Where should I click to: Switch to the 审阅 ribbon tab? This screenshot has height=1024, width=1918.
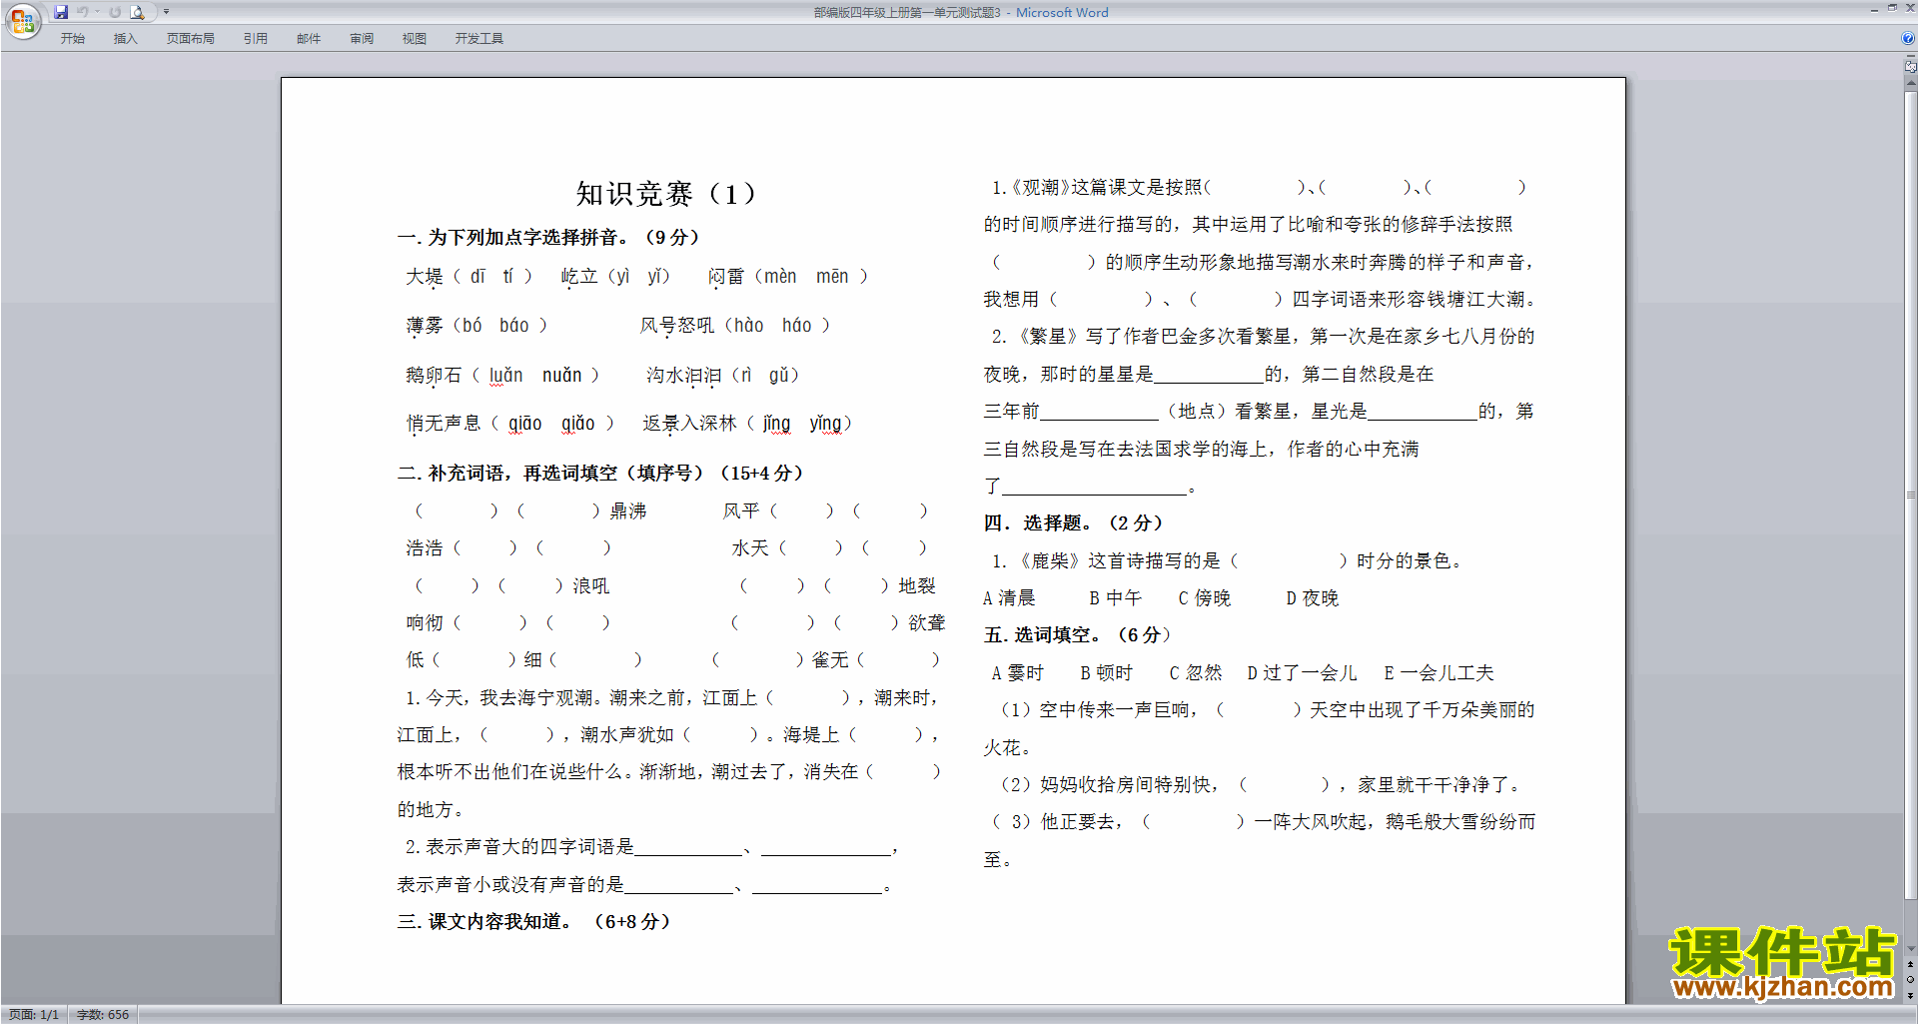pos(361,39)
